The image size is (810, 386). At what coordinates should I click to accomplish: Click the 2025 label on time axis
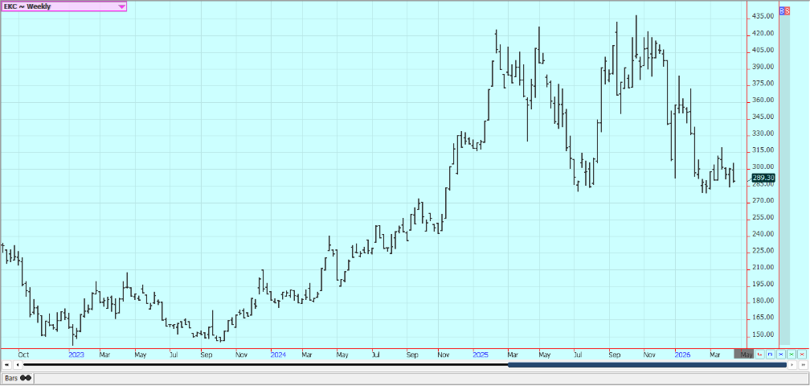(481, 354)
